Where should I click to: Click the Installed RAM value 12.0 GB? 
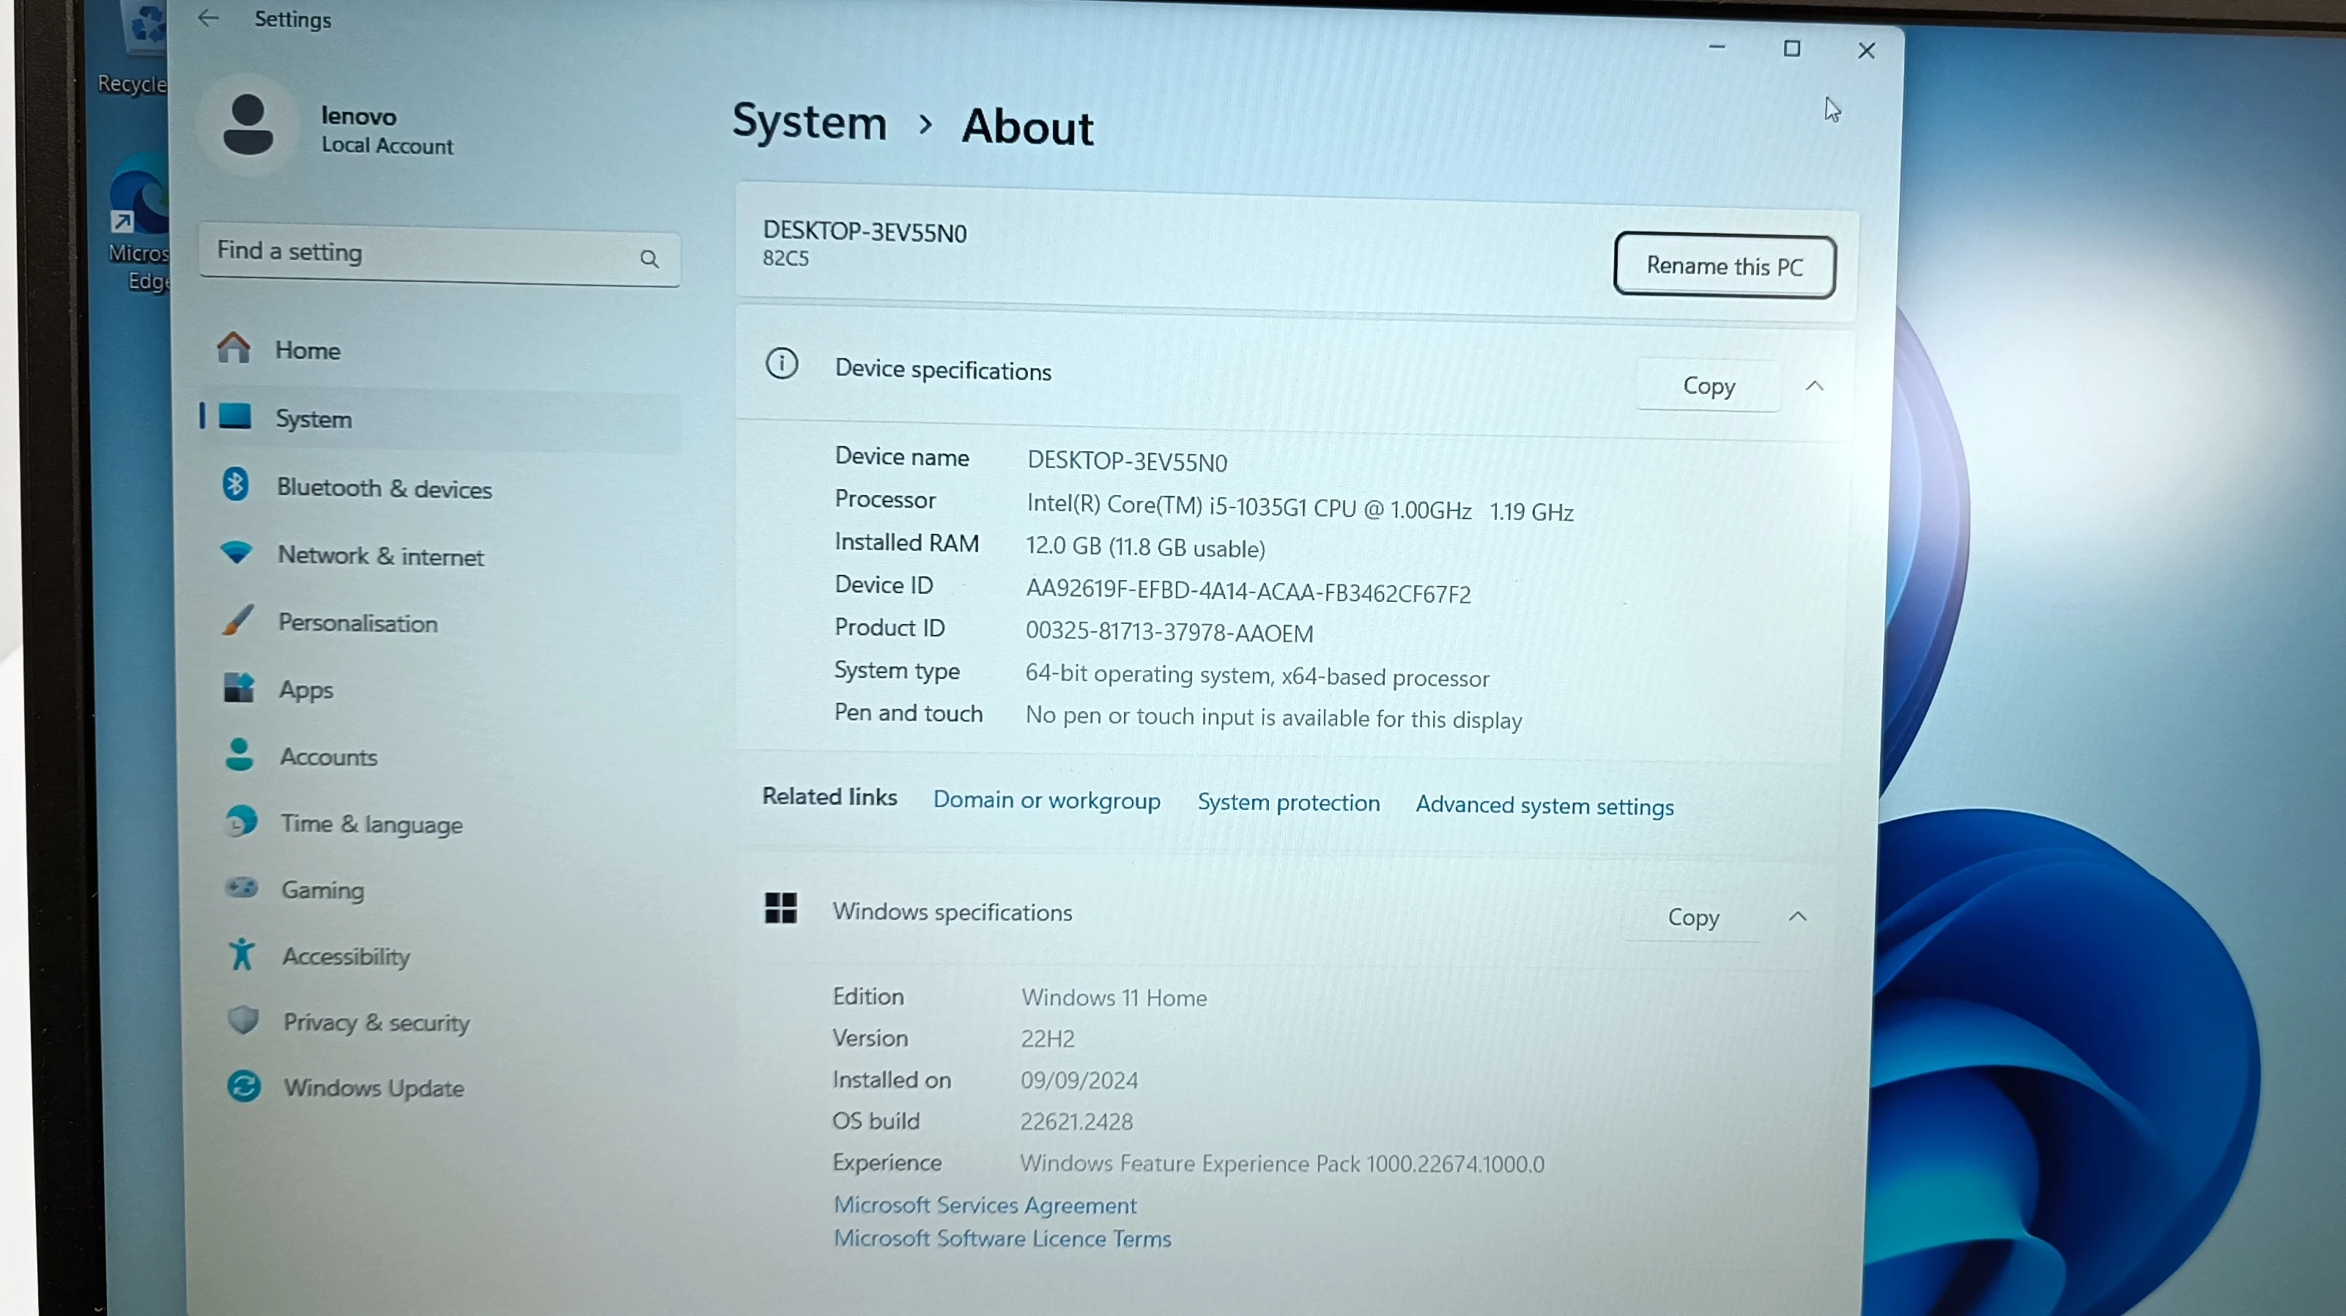[1146, 546]
